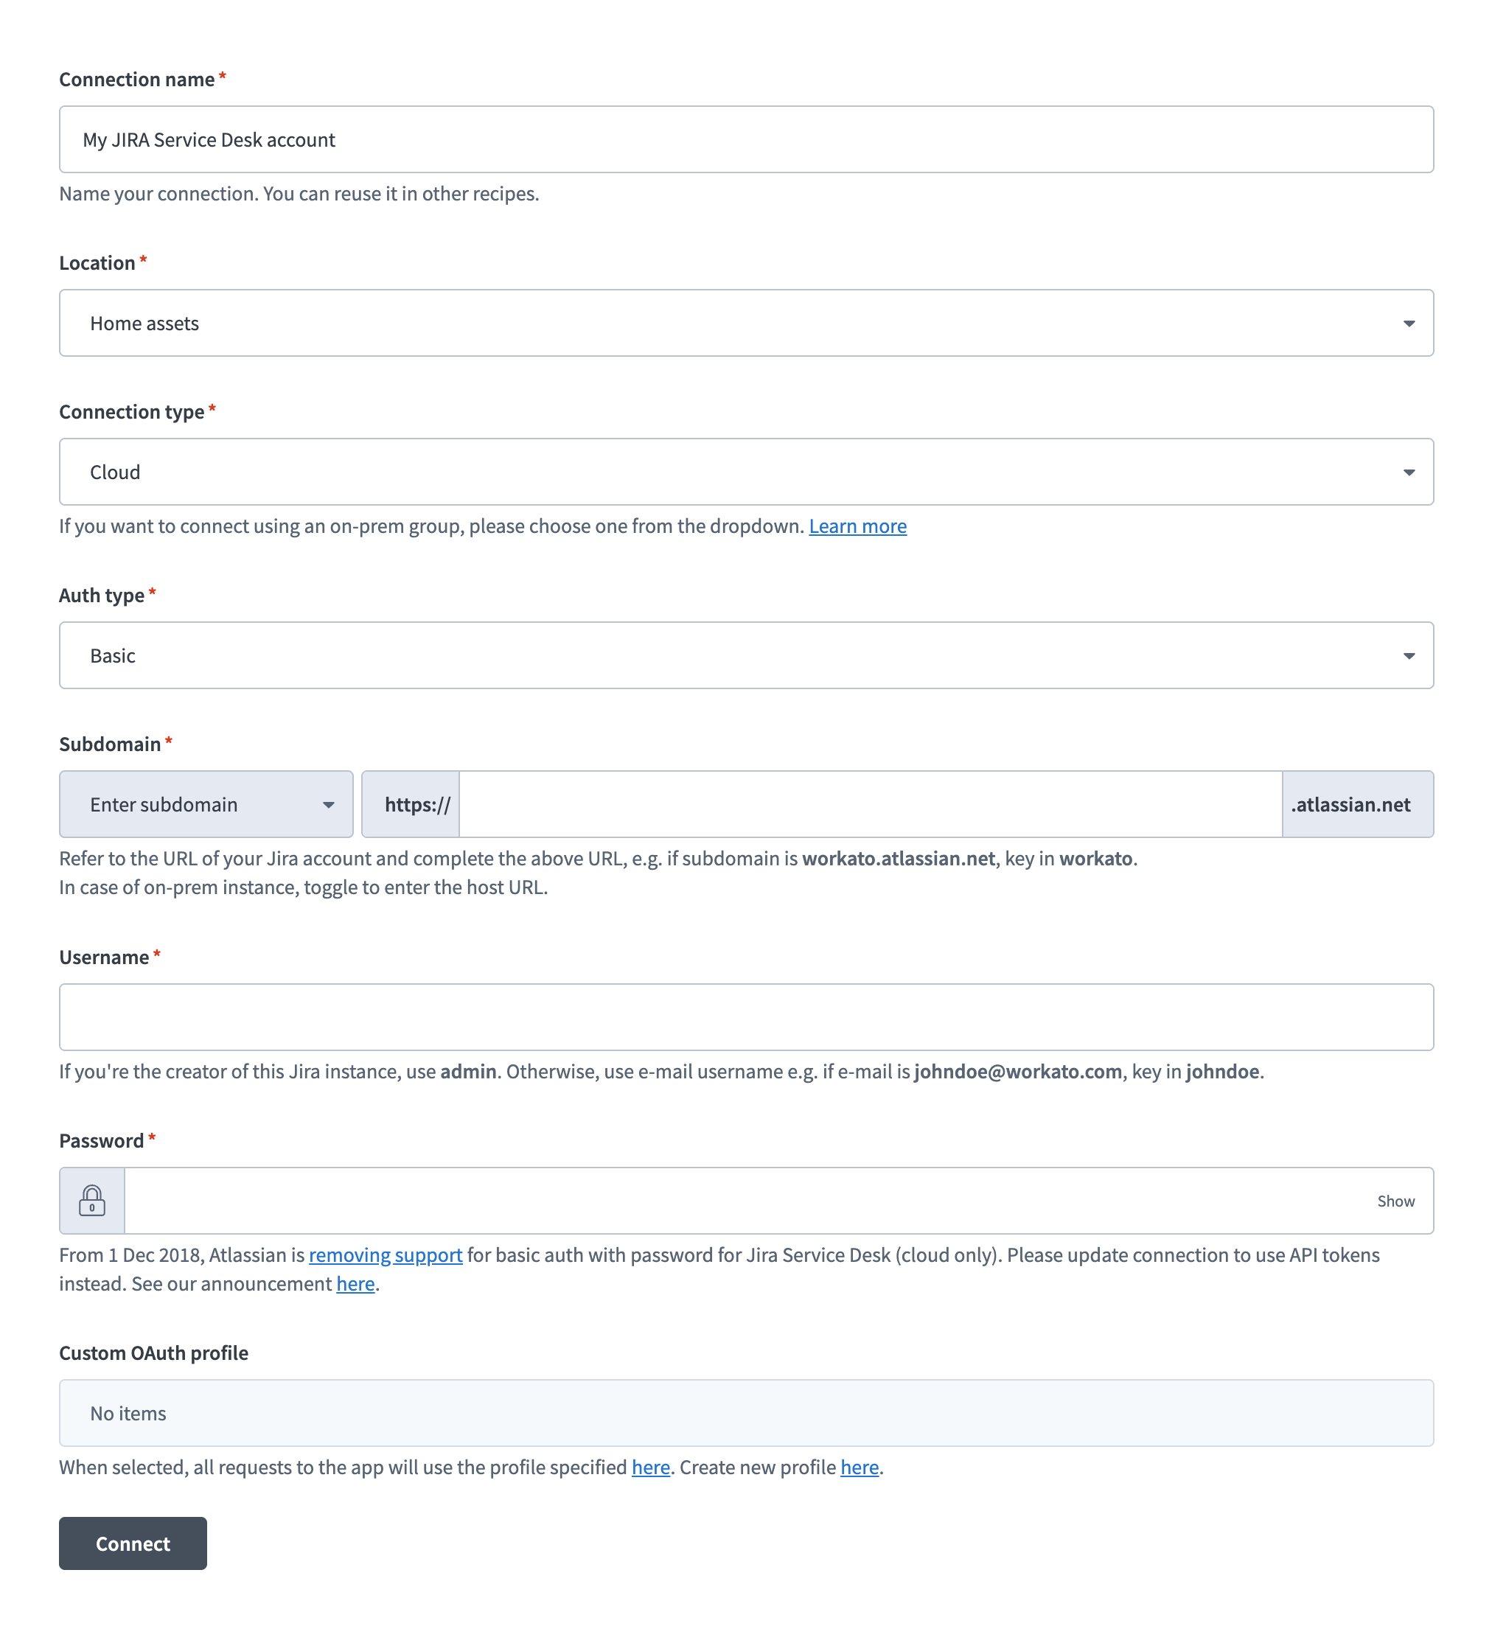Open the Location dropdown
The width and height of the screenshot is (1492, 1626).
(x=1409, y=323)
